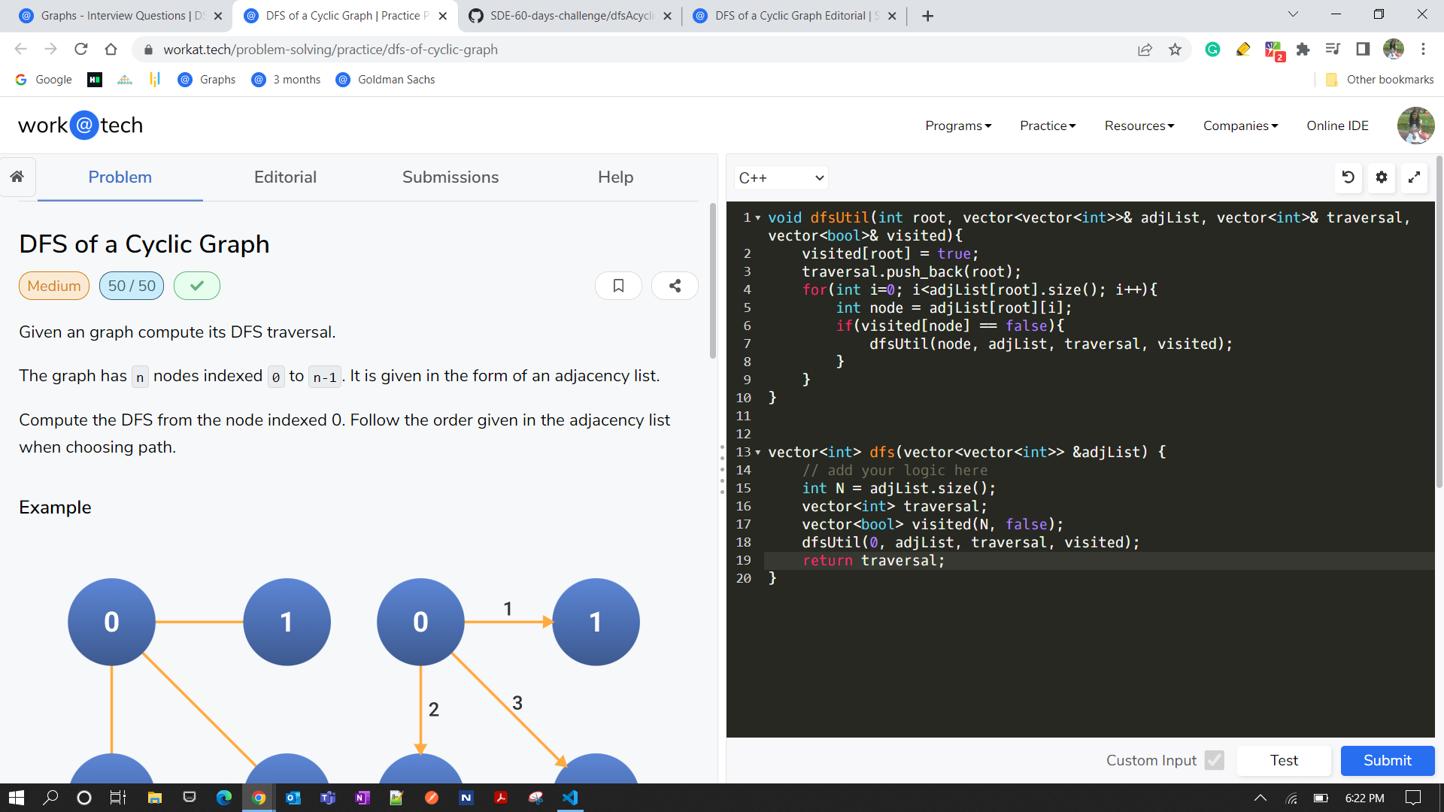This screenshot has height=812, width=1444.
Task: Open a new browser tab
Action: [927, 16]
